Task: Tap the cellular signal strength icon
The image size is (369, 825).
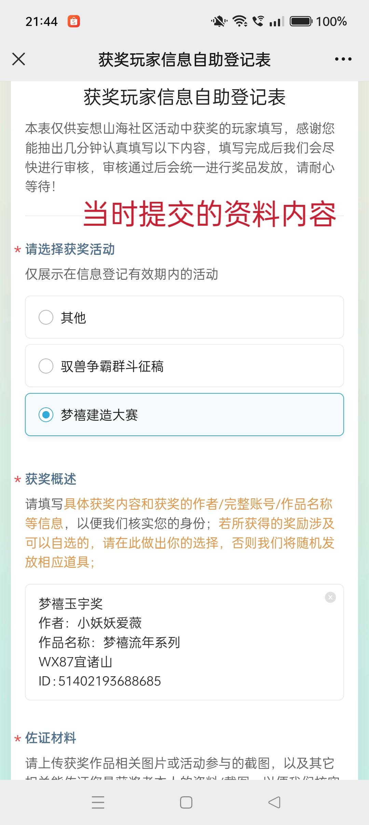Action: (x=277, y=22)
